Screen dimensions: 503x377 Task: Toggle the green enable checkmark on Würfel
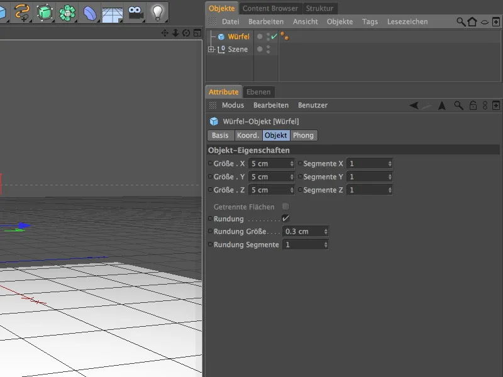pos(273,36)
